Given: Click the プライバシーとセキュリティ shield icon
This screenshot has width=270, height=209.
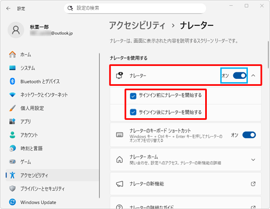Looking at the screenshot, I should point(12,188).
